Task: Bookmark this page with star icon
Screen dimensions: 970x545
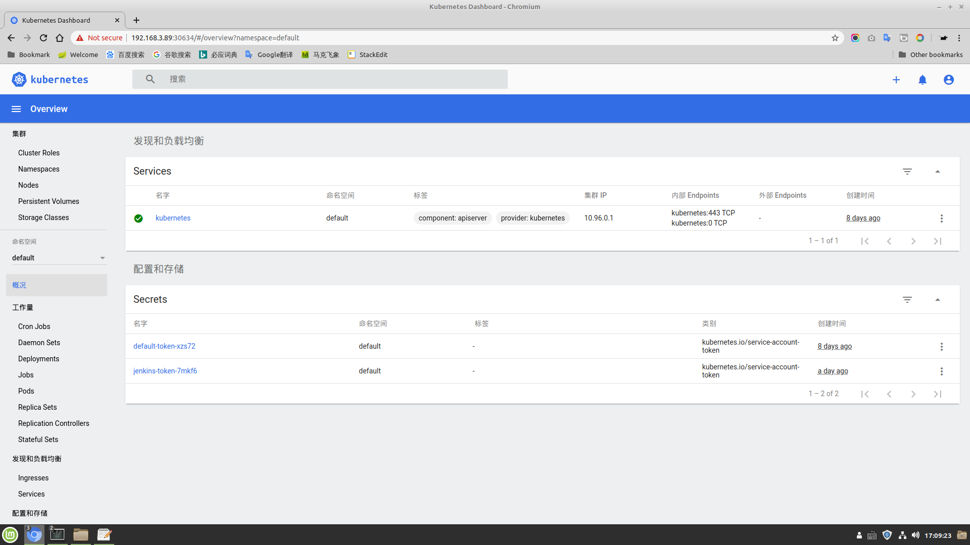Action: click(835, 38)
